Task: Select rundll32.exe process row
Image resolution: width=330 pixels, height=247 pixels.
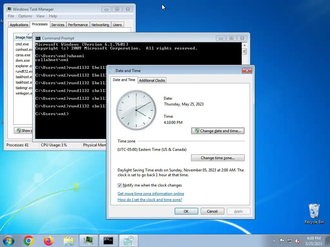Action: tap(23, 71)
